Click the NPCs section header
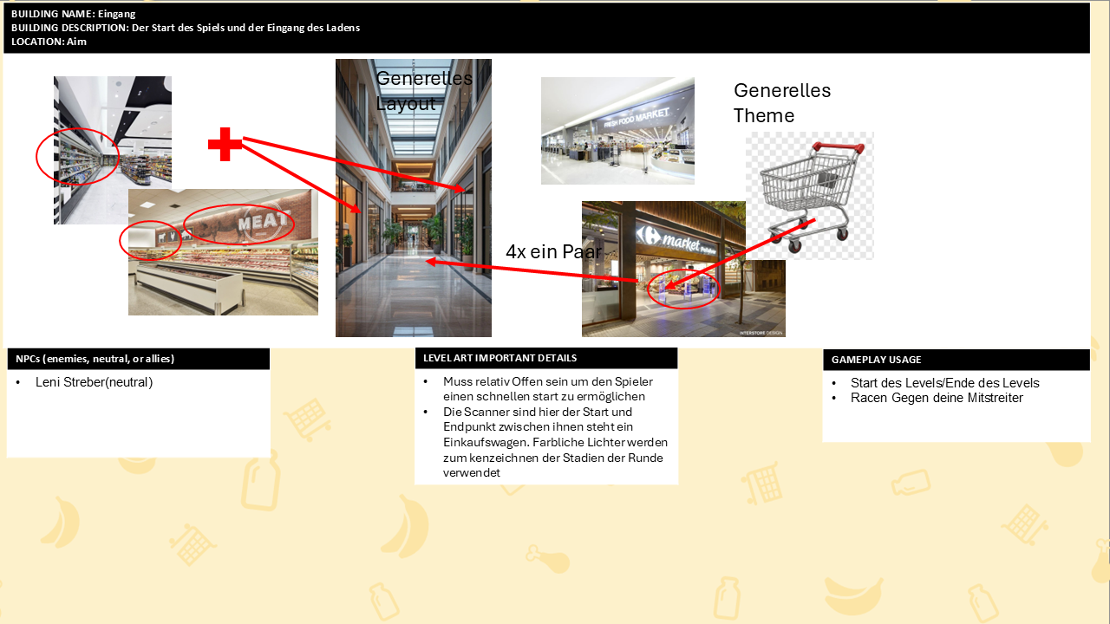Screen dimensions: 1110x624 [139, 359]
